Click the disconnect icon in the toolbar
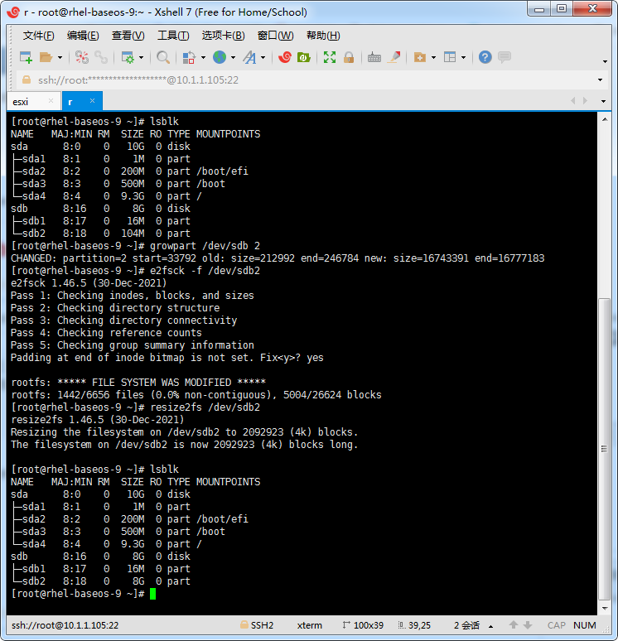 (x=82, y=58)
